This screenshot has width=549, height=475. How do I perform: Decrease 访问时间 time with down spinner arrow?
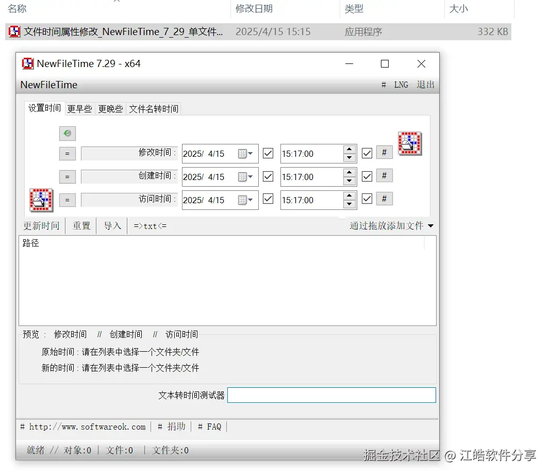click(349, 204)
